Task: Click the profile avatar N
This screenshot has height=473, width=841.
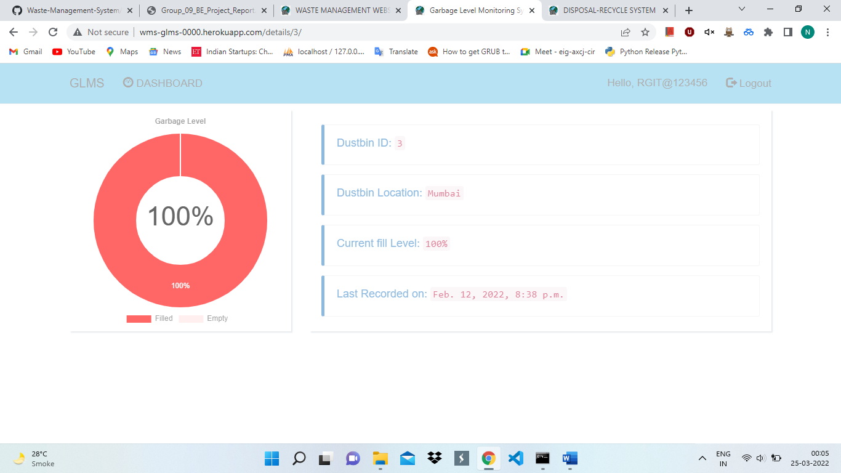Action: 808,32
